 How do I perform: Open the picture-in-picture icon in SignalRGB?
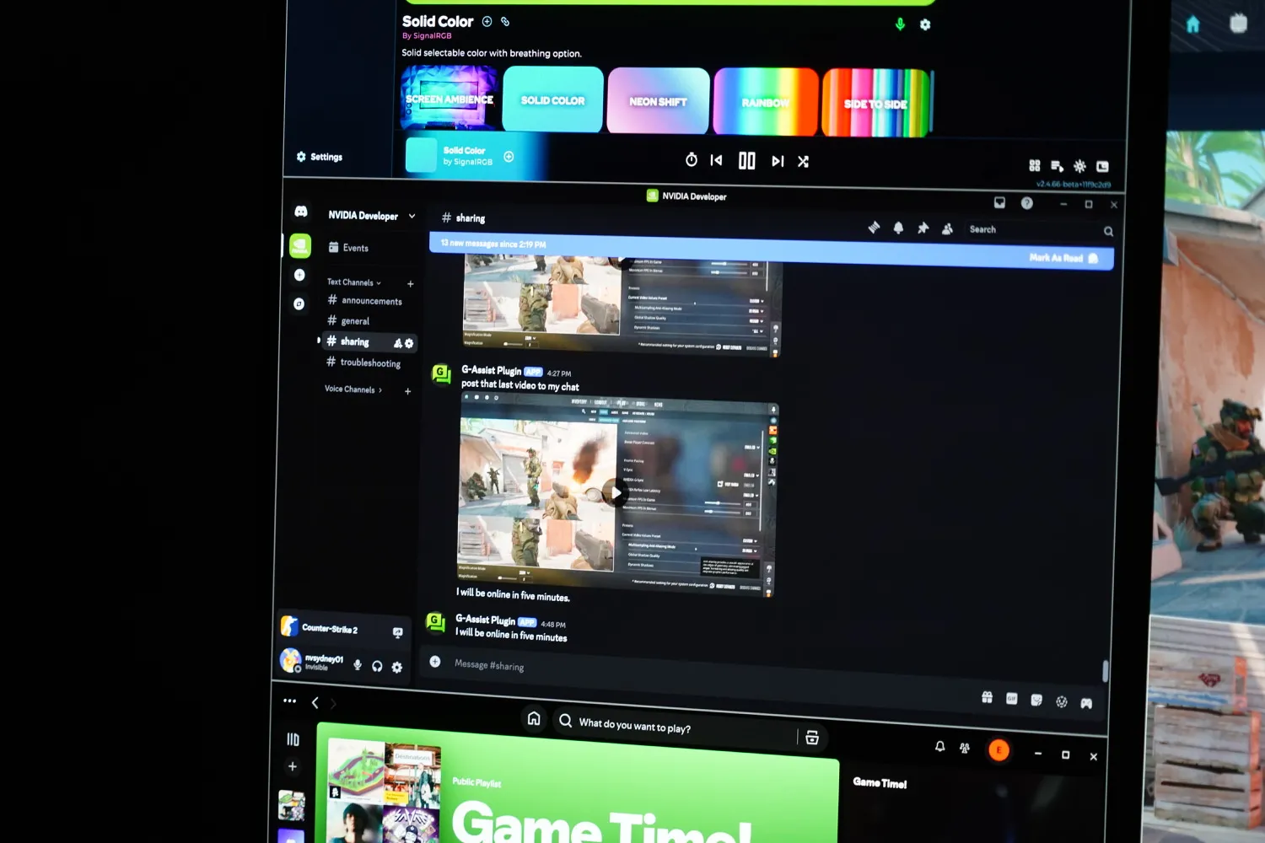click(x=1102, y=167)
